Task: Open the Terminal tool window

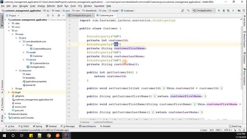Action: point(51,126)
